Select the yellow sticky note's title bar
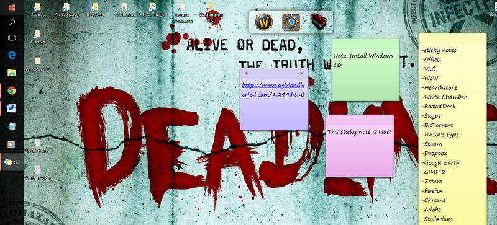The image size is (497, 225). click(452, 38)
